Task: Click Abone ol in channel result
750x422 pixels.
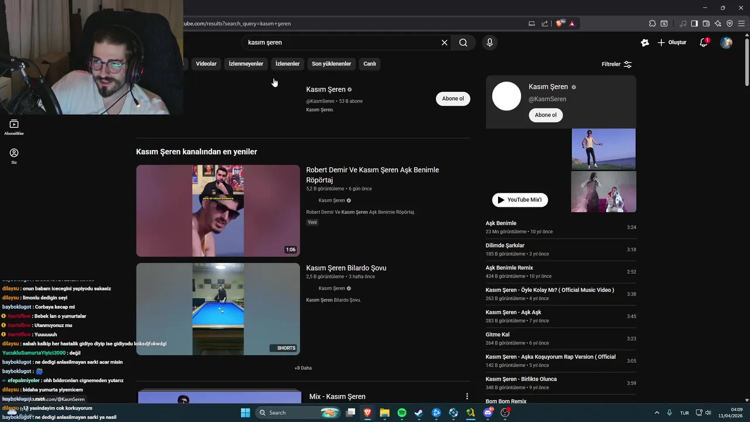Action: [x=453, y=98]
